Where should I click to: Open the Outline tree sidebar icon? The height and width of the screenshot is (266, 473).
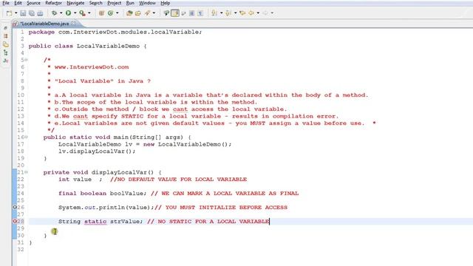(5, 52)
